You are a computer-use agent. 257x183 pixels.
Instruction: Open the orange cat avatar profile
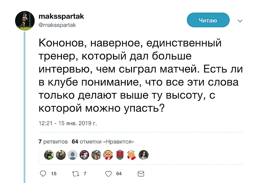point(108,155)
